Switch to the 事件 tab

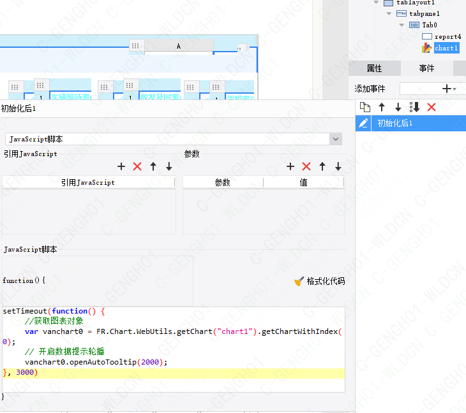pyautogui.click(x=427, y=68)
